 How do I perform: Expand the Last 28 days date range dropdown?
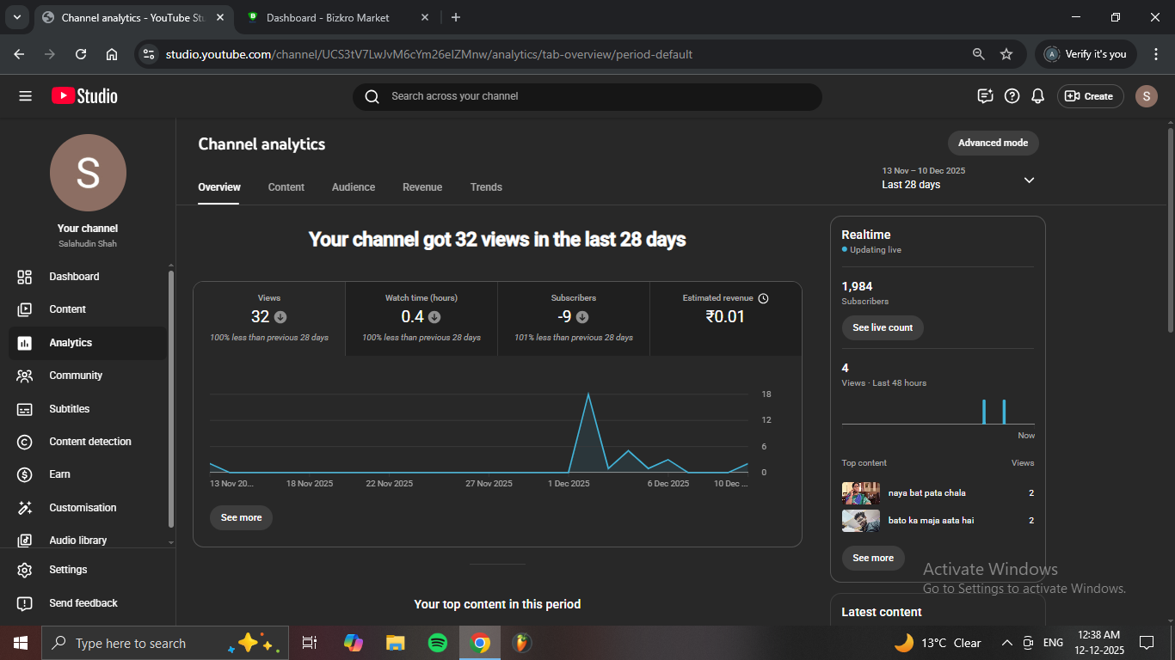pyautogui.click(x=1029, y=180)
